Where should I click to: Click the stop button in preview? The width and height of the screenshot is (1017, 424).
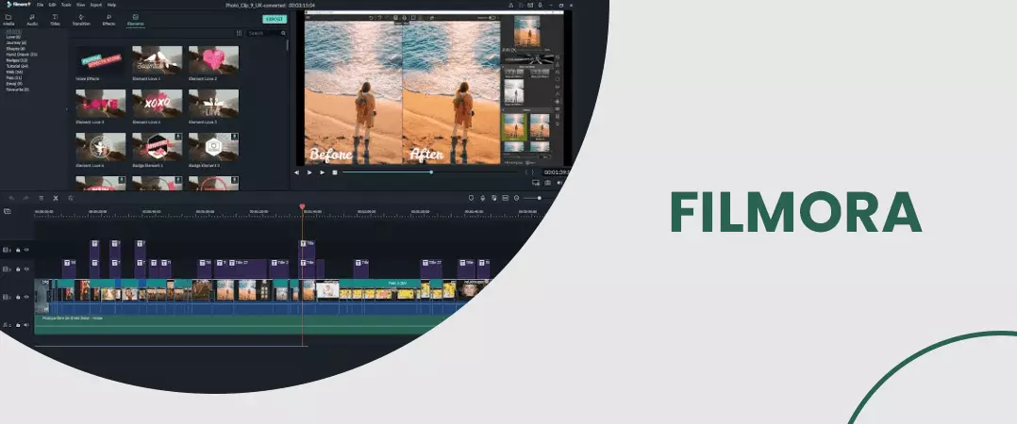[x=335, y=172]
